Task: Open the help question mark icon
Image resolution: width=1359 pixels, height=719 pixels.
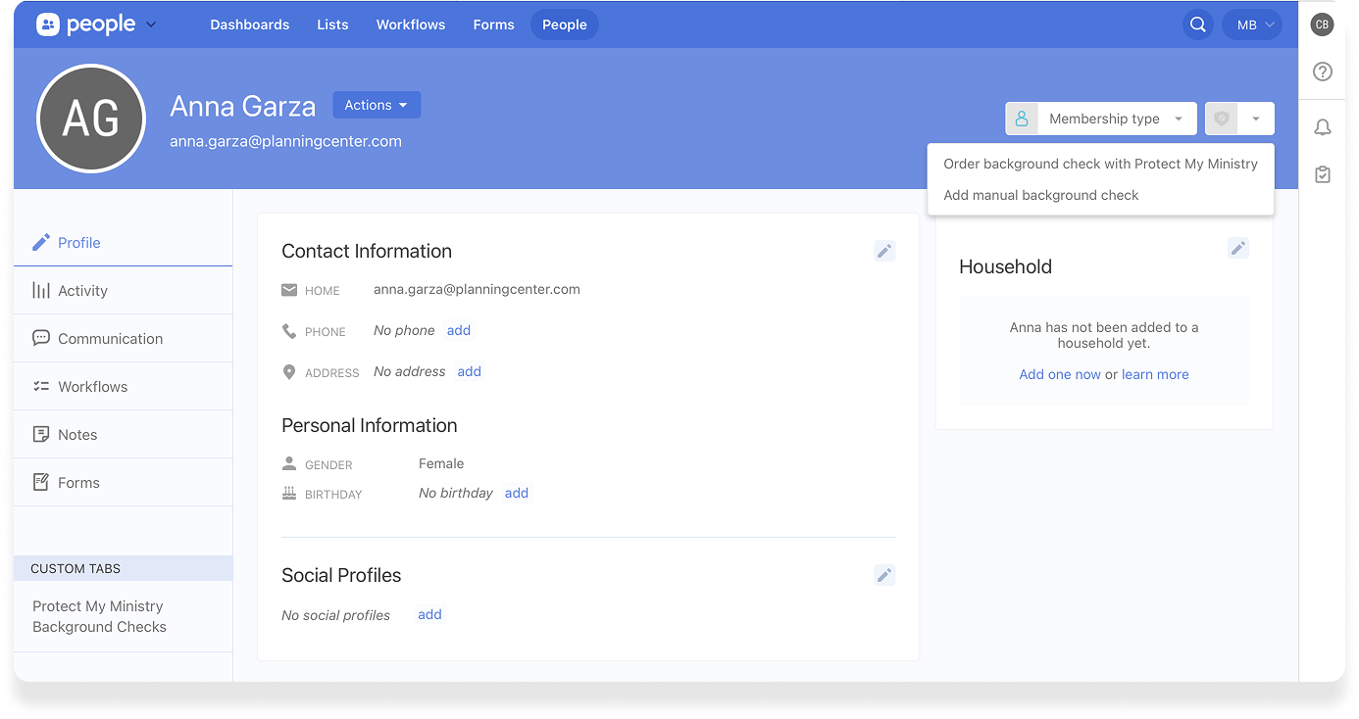Action: [x=1323, y=72]
